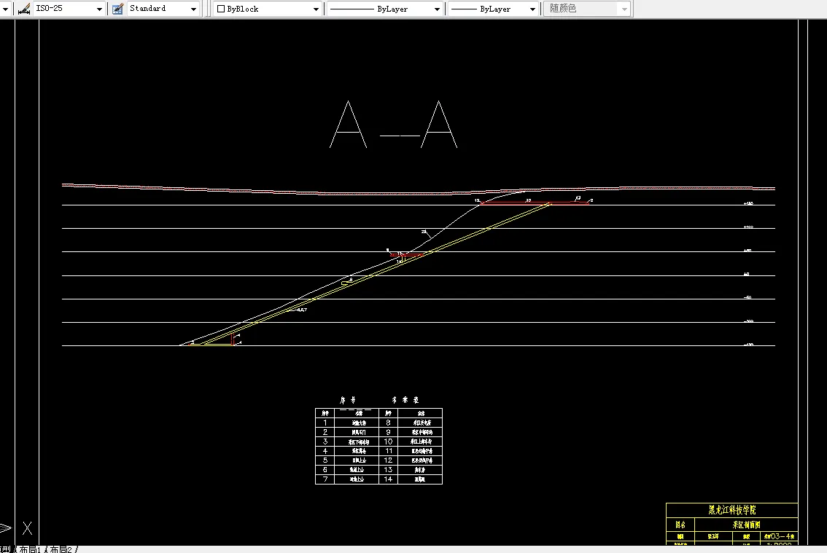Select table cell number 2
The image size is (827, 553).
(x=325, y=432)
